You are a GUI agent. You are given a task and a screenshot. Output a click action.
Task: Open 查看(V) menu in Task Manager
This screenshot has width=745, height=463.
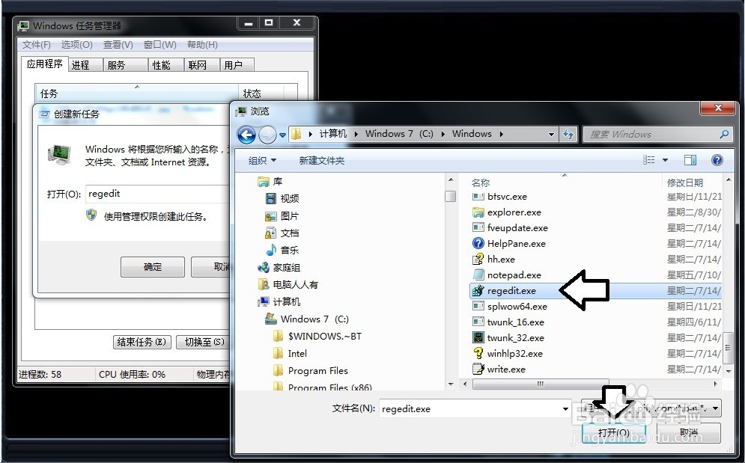click(x=118, y=45)
